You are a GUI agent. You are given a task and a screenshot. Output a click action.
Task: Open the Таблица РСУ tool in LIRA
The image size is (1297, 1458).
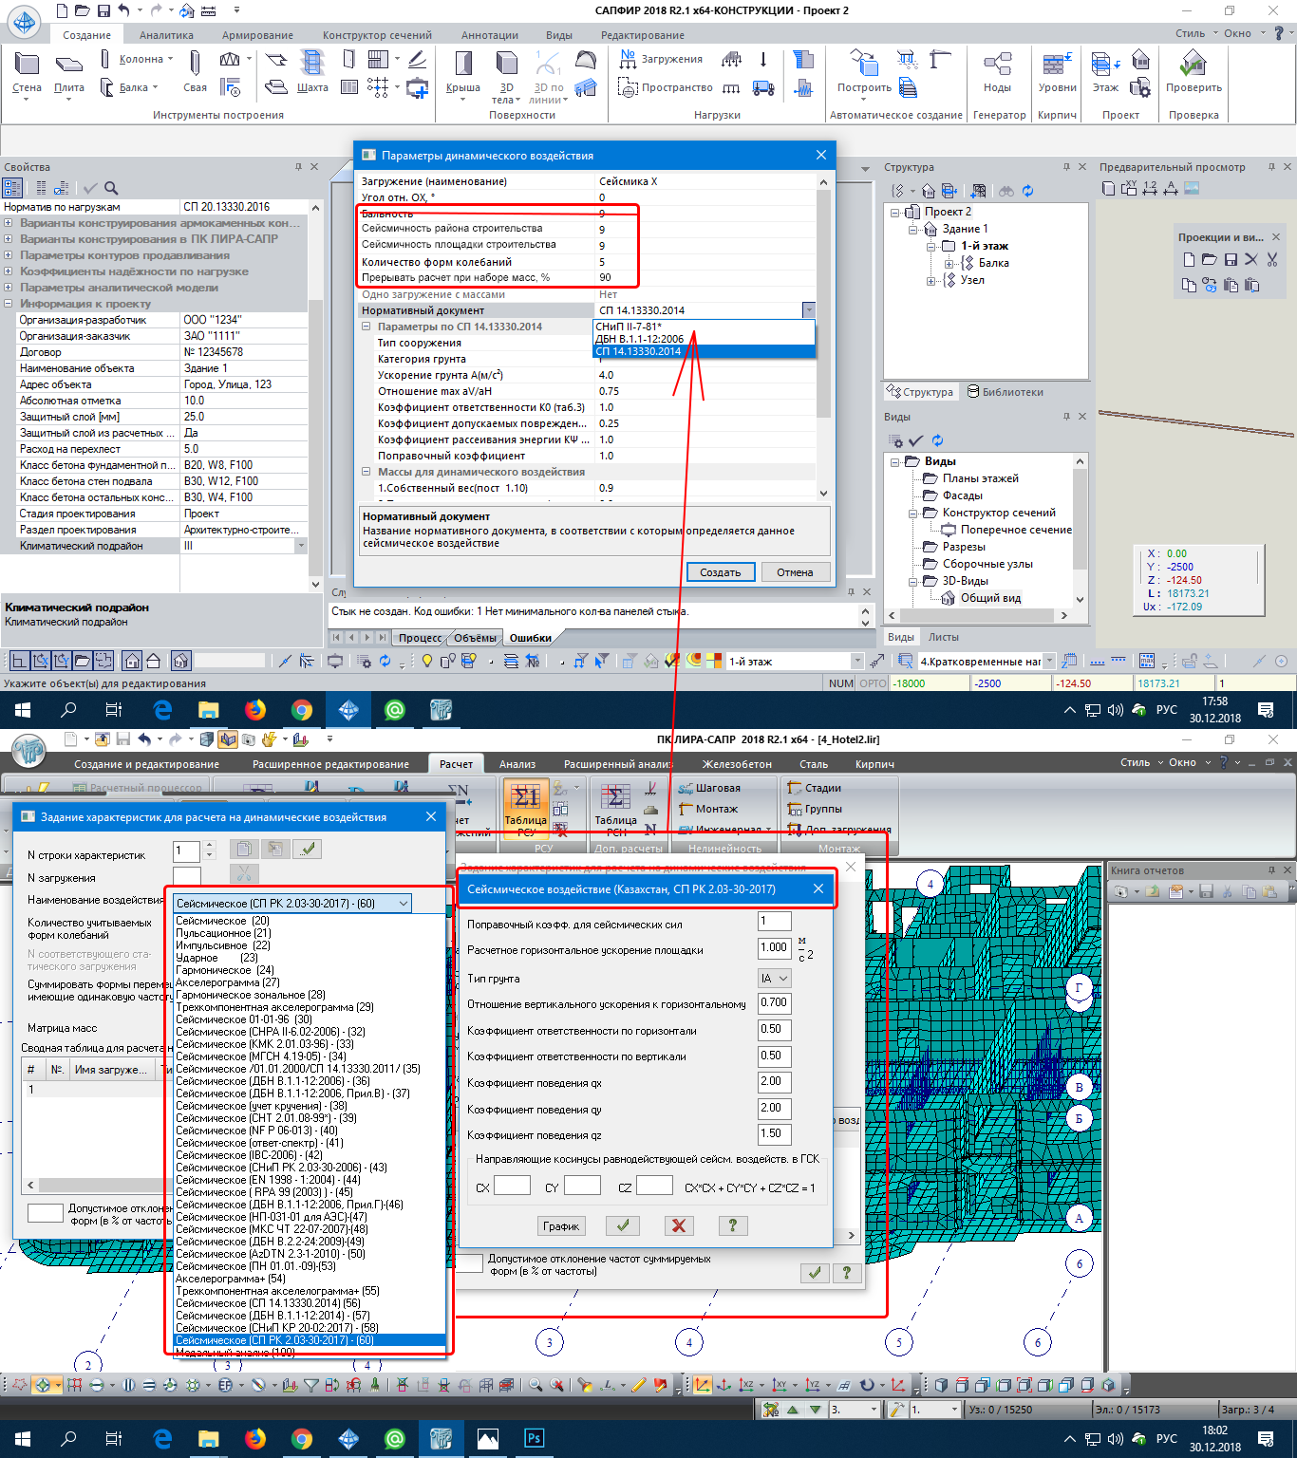coord(525,809)
